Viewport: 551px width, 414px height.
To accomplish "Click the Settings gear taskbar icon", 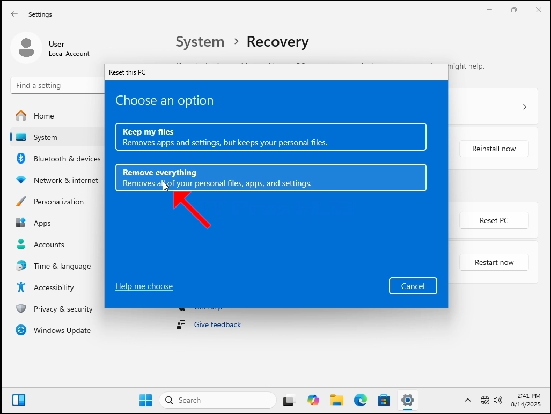I will 408,400.
